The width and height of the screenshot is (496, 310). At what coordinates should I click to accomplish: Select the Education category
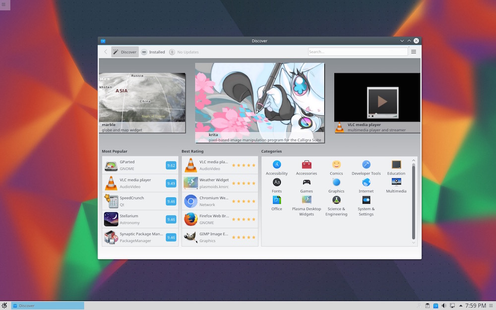click(x=396, y=168)
